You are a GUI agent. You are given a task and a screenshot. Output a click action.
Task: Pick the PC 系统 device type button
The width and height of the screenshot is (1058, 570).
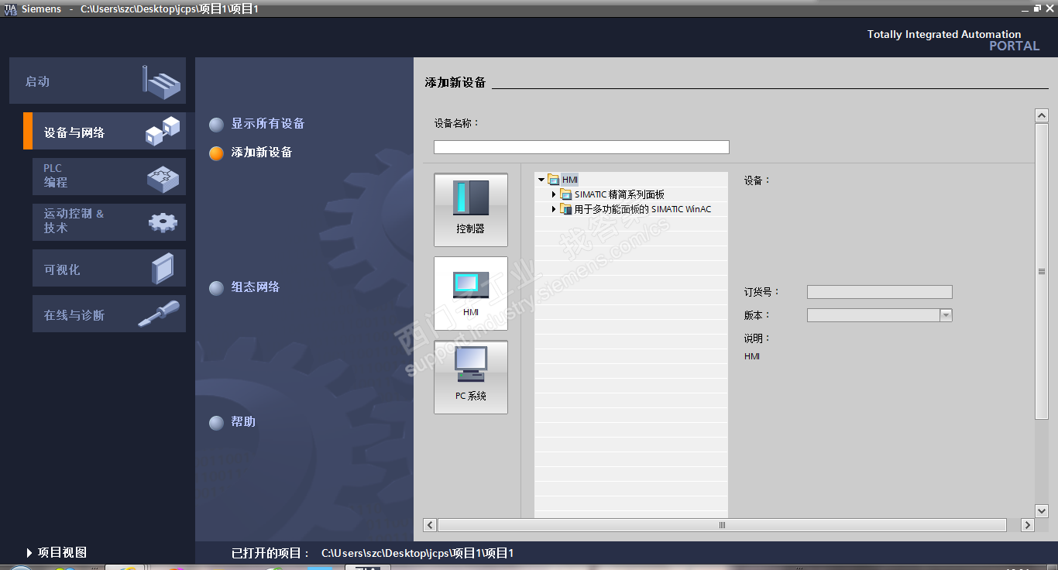pos(471,377)
